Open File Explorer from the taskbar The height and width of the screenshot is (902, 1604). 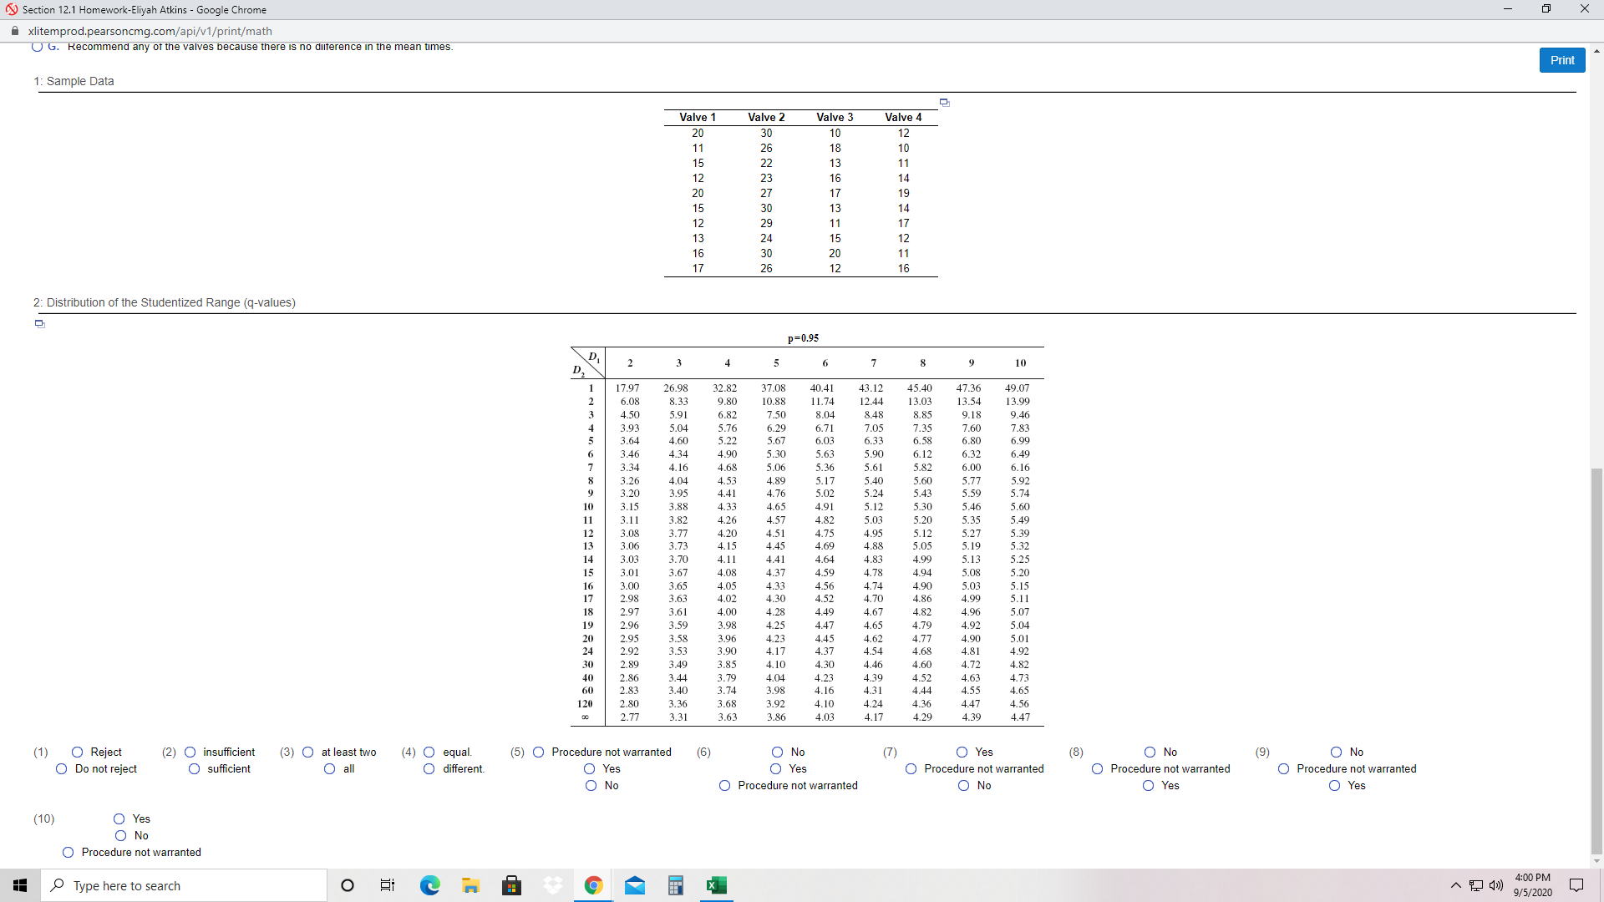click(470, 885)
